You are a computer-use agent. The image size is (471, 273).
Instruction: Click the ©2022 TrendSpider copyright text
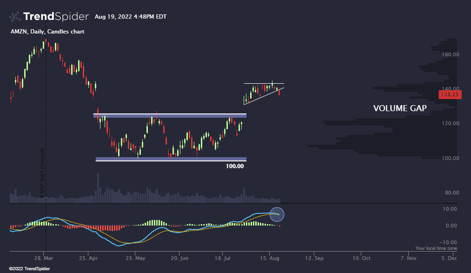click(x=25, y=268)
